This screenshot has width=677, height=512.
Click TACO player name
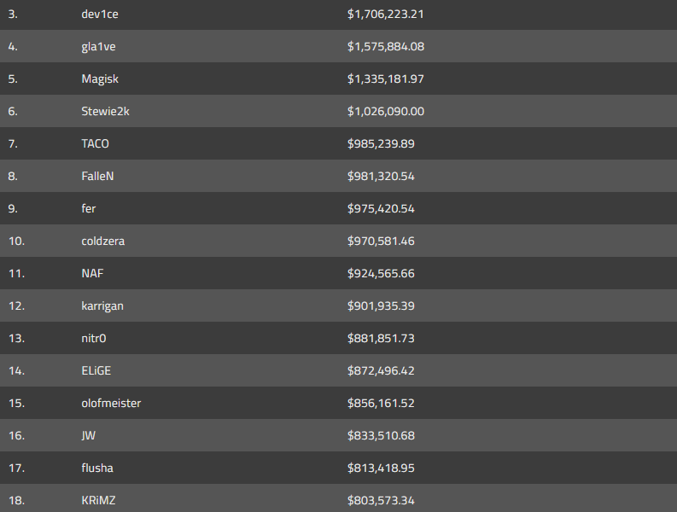pos(95,144)
